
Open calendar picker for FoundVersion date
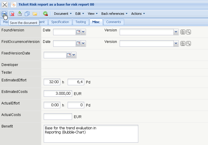click(78, 32)
